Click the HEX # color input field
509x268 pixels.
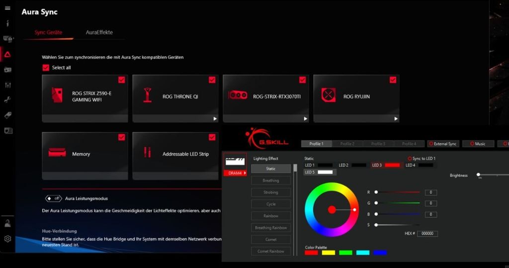coord(427,233)
